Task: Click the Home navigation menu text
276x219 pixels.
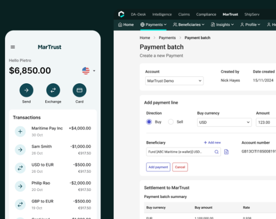Action: pos(129,25)
